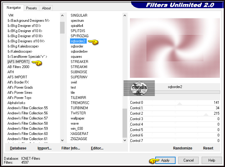Screen dimensions: 225x167
Task: Adjust the Control 2 slider
Action: pos(175,113)
